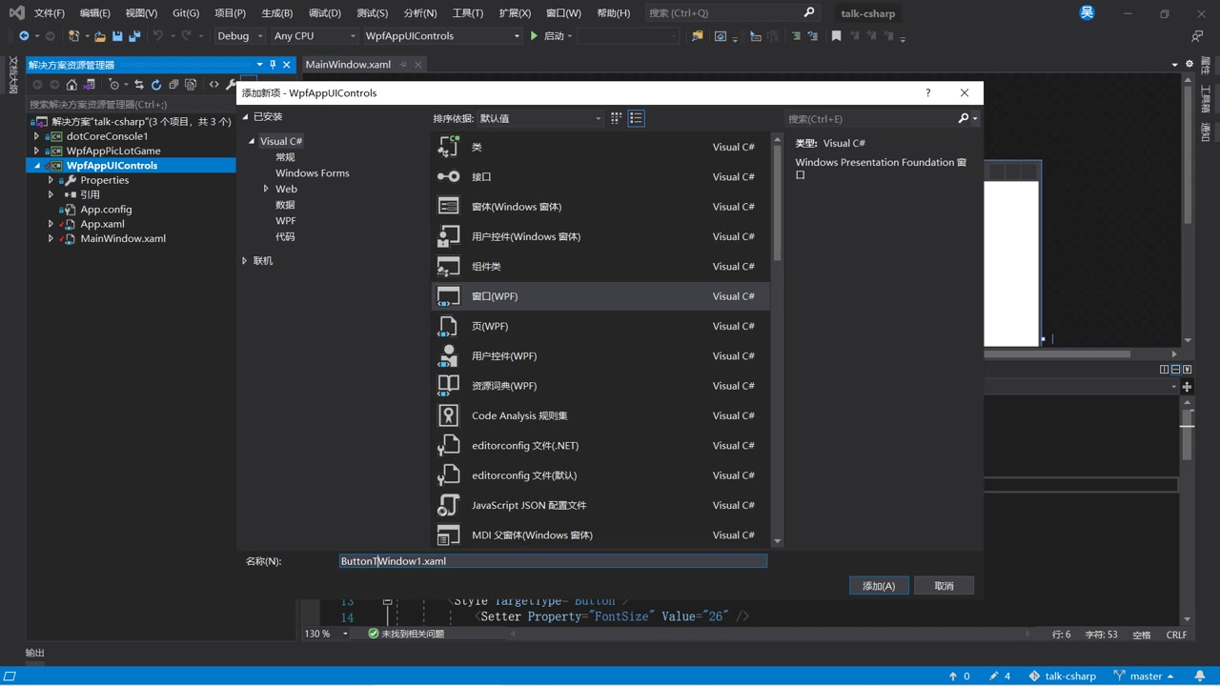Viewport: 1220px width, 686px height.
Task: Click the Refresh icon in Solution Explorer
Action: tap(156, 85)
